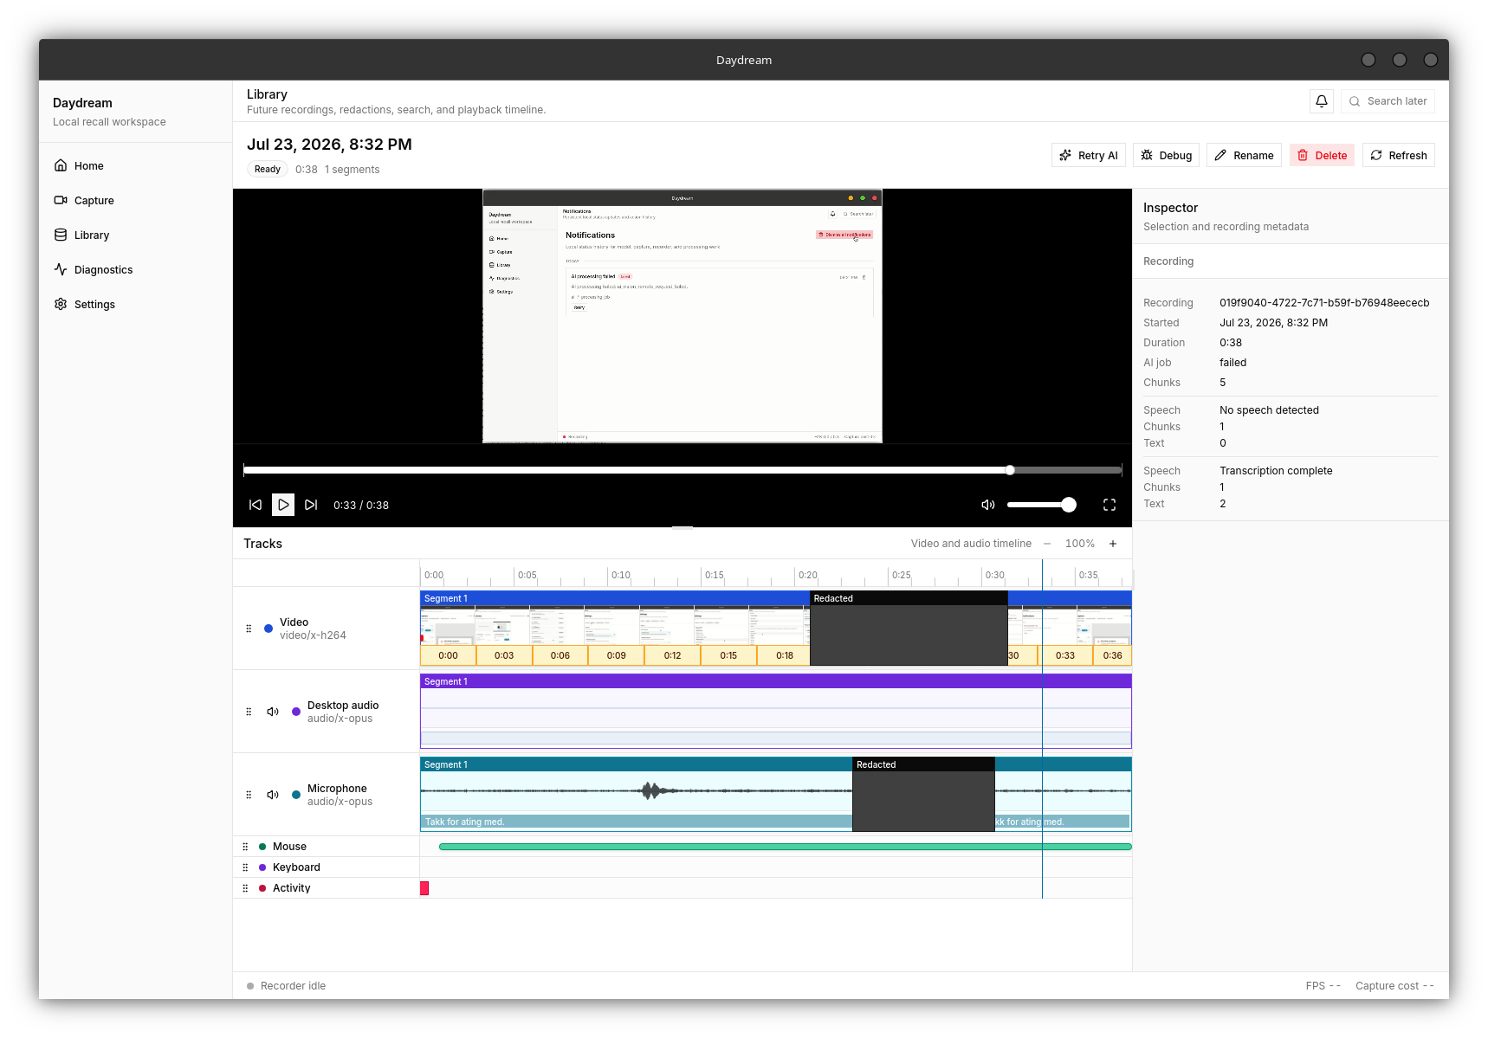This screenshot has height=1038, width=1488.
Task: Adjust the volume slider
Action: (1041, 505)
